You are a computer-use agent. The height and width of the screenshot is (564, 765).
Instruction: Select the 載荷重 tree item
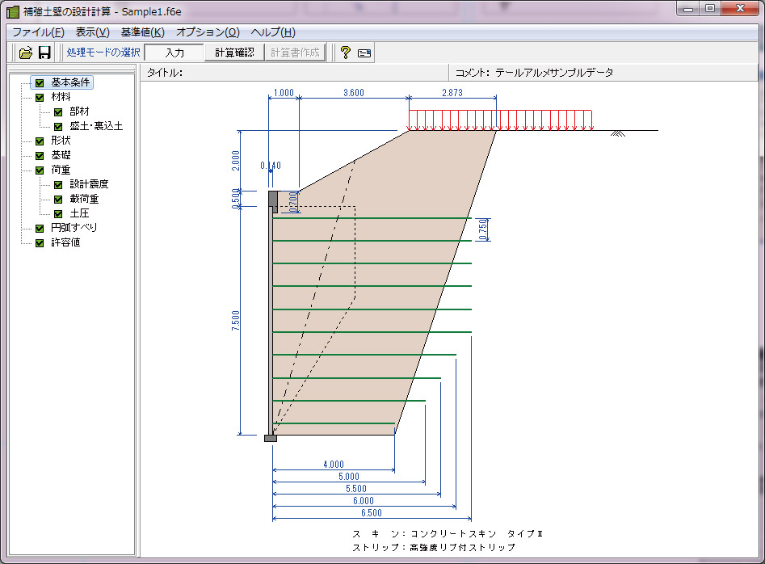84,199
